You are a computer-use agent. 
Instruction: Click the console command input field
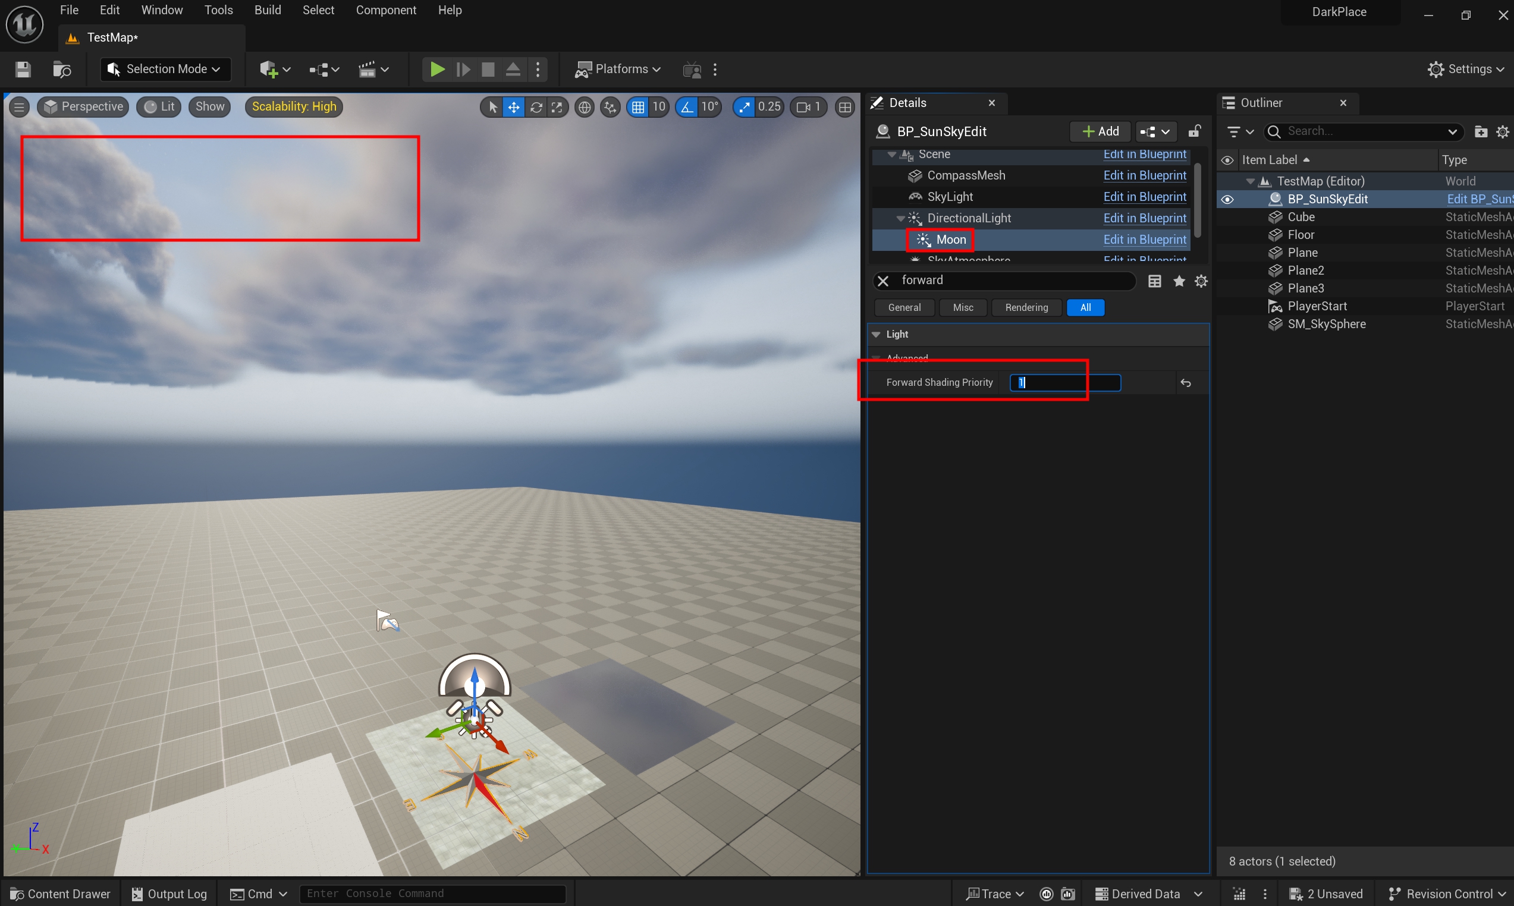pos(432,894)
